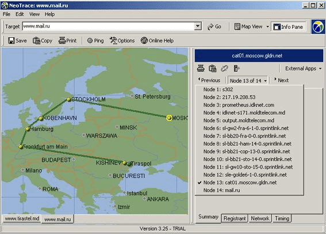Click the Copy toolbar button
Image resolution: width=326 pixels, height=234 pixels.
pyautogui.click(x=43, y=41)
